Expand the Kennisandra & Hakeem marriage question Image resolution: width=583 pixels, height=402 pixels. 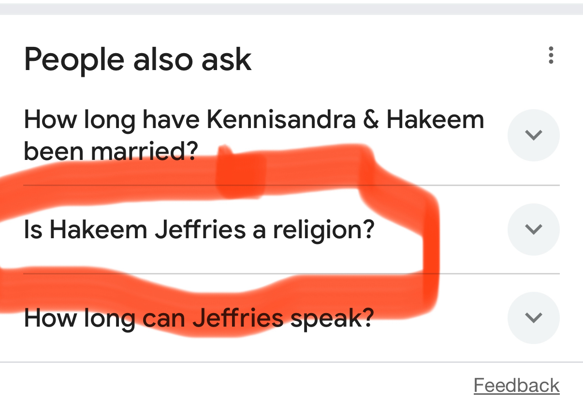[533, 135]
